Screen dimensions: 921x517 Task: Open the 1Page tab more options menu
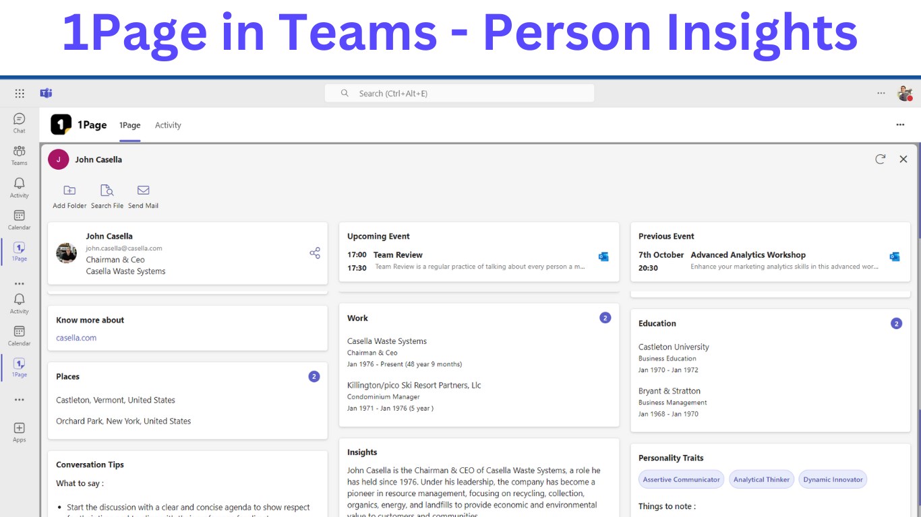click(900, 125)
